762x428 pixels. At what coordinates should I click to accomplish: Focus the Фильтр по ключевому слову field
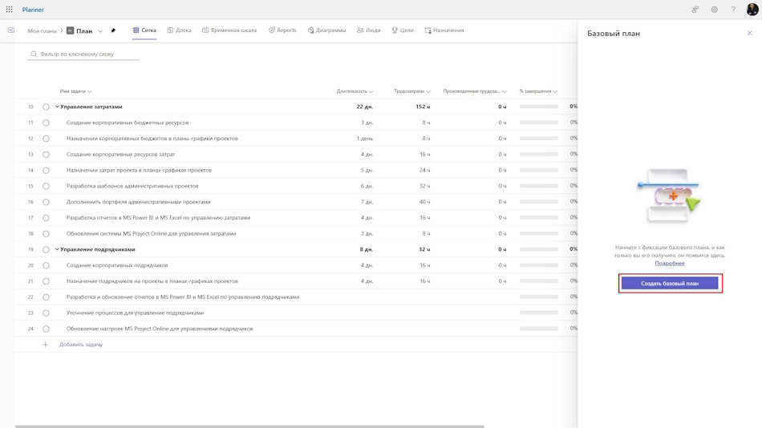click(83, 54)
